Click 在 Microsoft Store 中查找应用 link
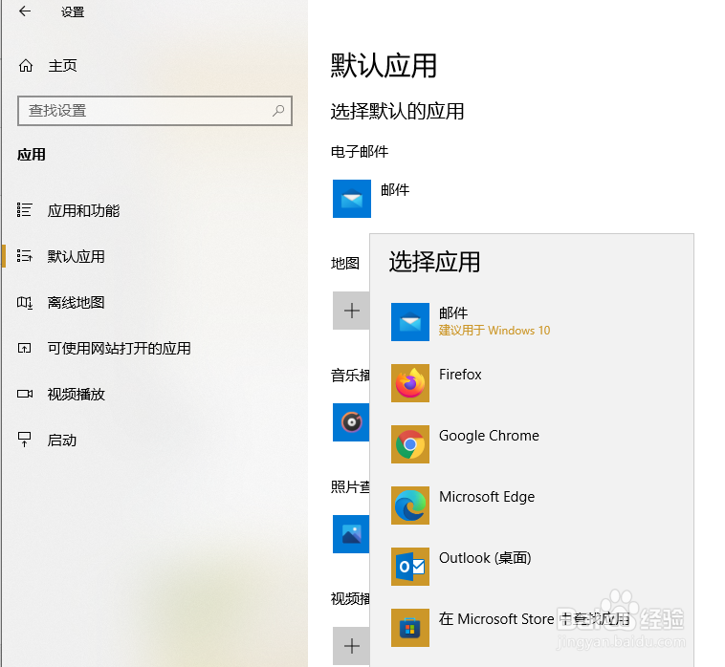 tap(535, 619)
